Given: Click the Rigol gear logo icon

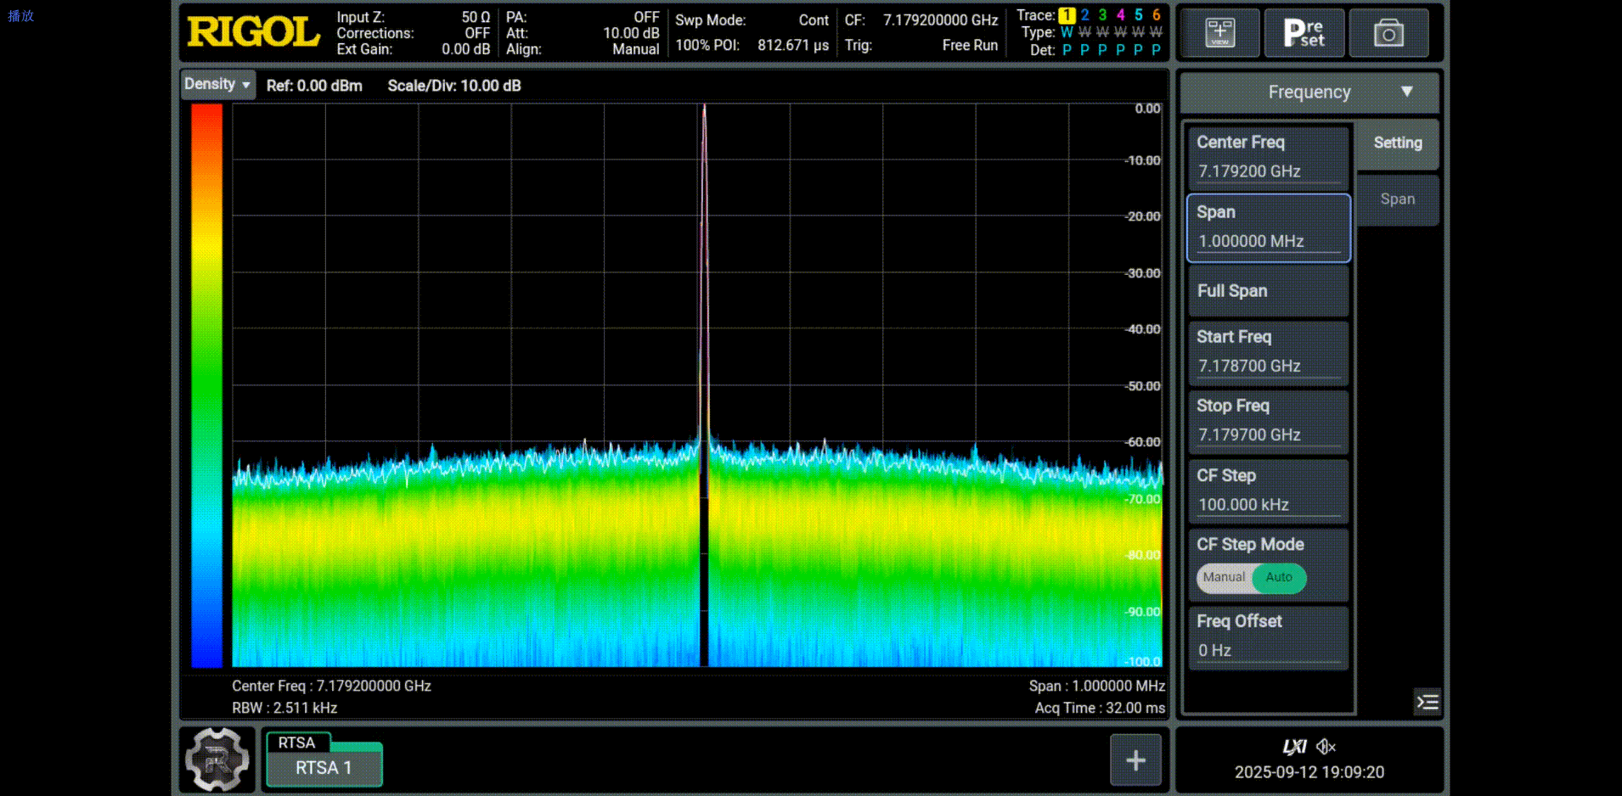Looking at the screenshot, I should [x=217, y=760].
